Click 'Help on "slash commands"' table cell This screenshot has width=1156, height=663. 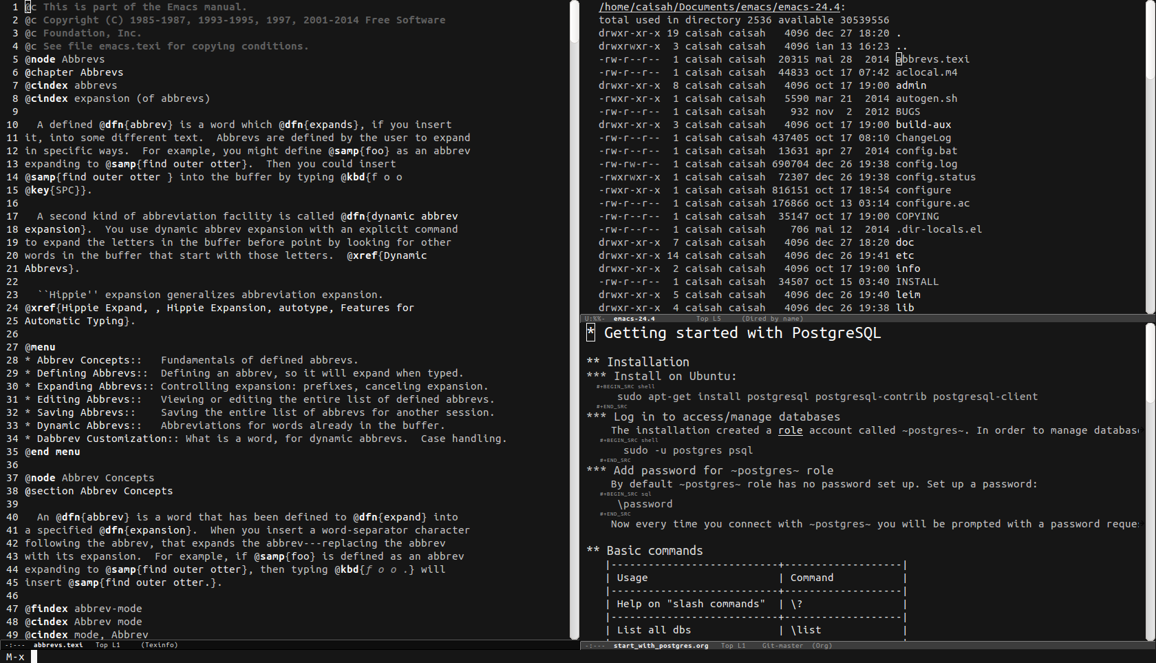coord(691,604)
